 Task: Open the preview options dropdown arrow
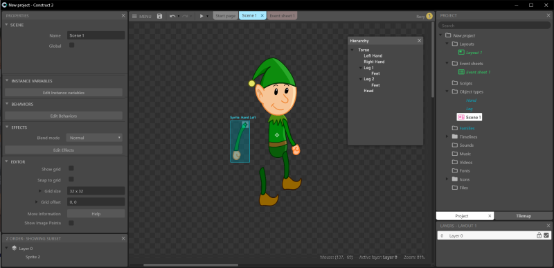pos(207,16)
